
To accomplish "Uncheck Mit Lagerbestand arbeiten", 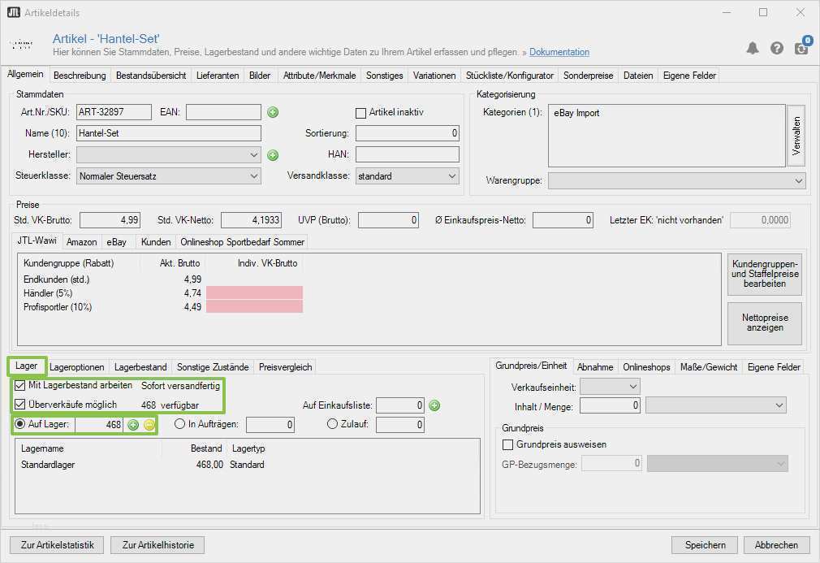I will [19, 386].
